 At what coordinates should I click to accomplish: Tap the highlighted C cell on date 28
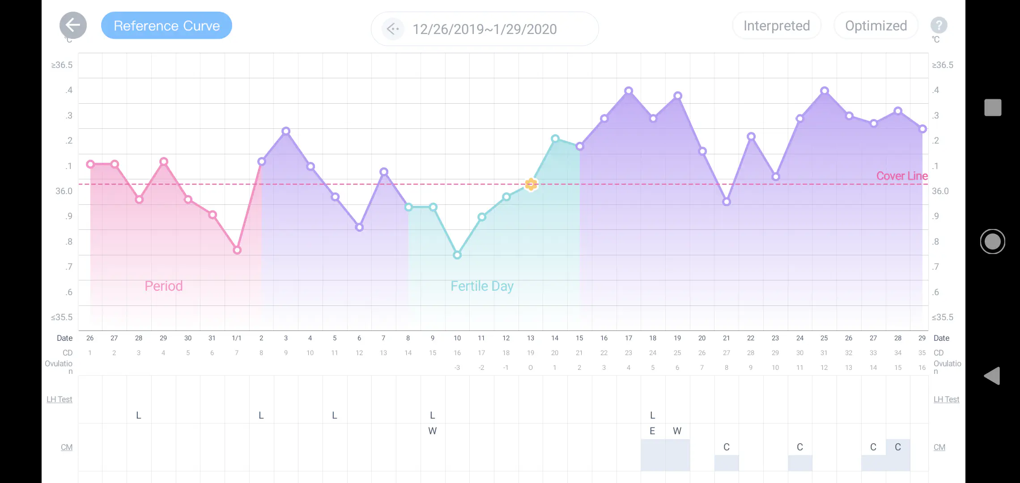pyautogui.click(x=897, y=447)
